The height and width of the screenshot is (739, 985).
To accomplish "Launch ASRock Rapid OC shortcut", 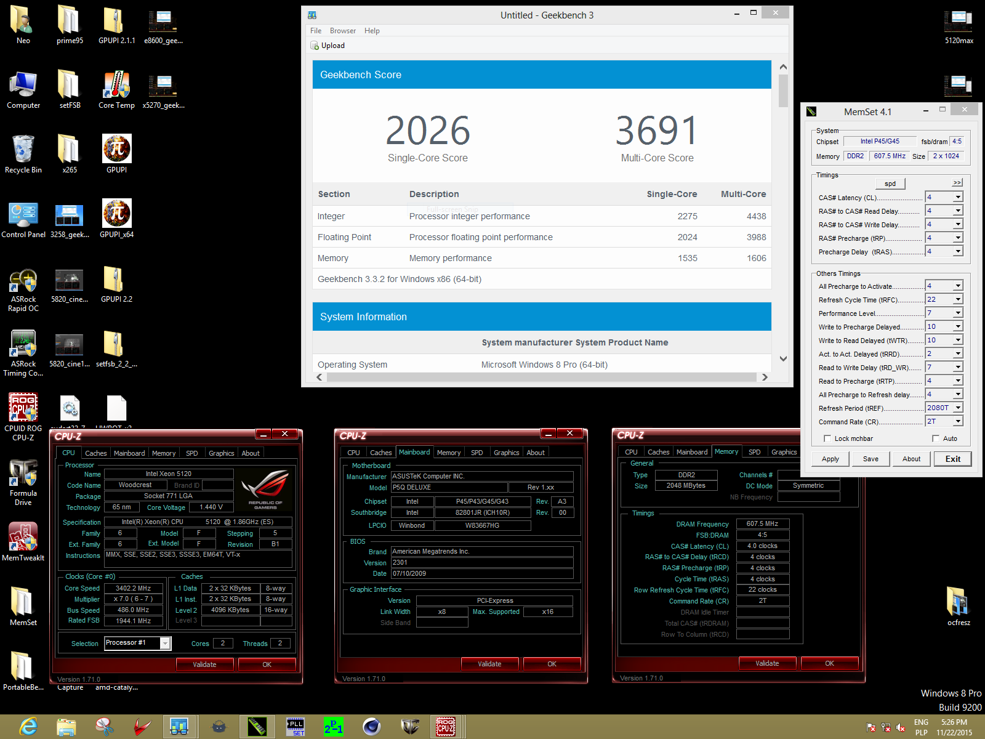I will pyautogui.click(x=23, y=289).
